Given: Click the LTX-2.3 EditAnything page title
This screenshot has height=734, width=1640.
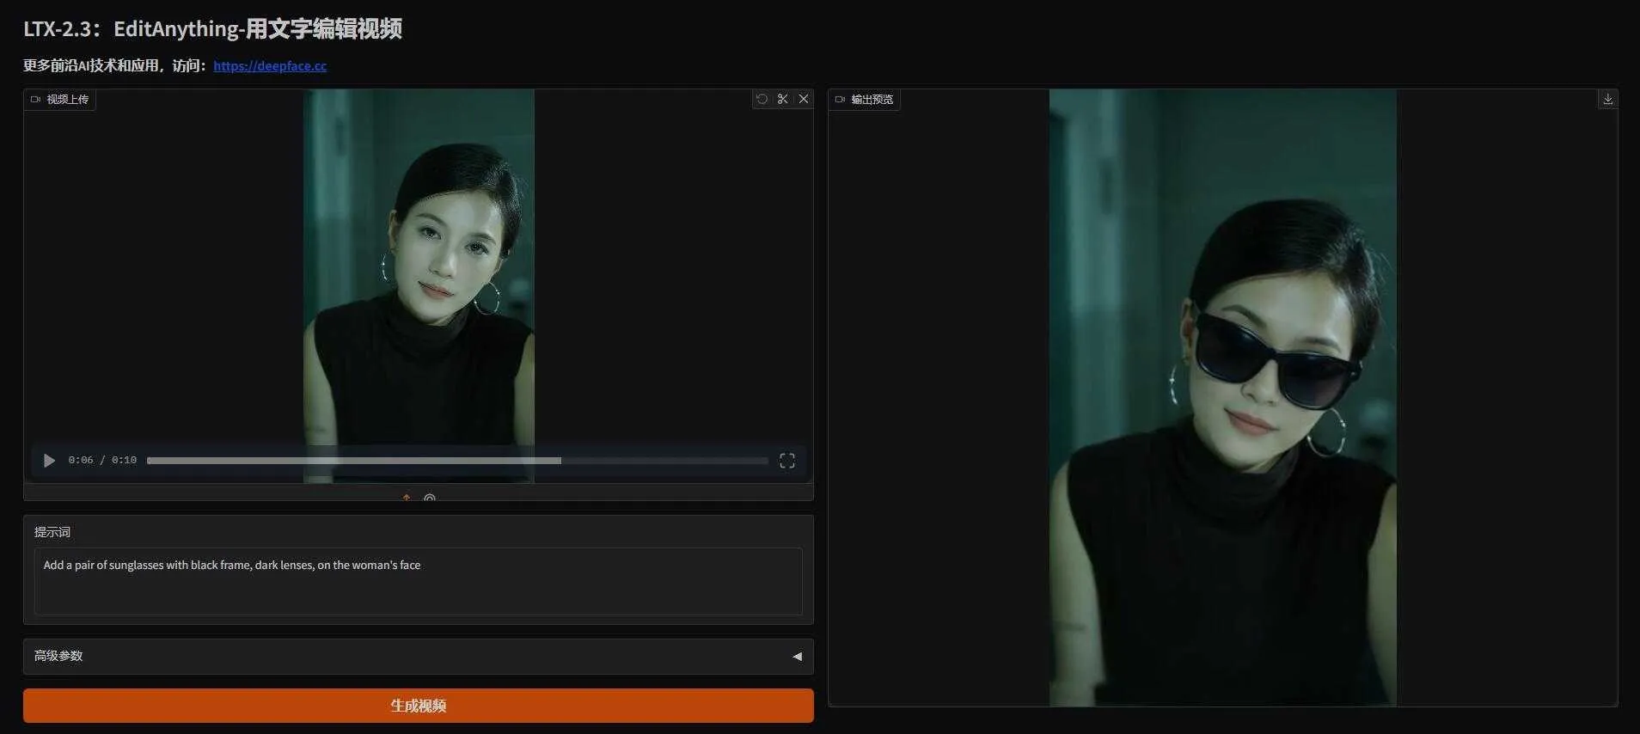Looking at the screenshot, I should 212,29.
